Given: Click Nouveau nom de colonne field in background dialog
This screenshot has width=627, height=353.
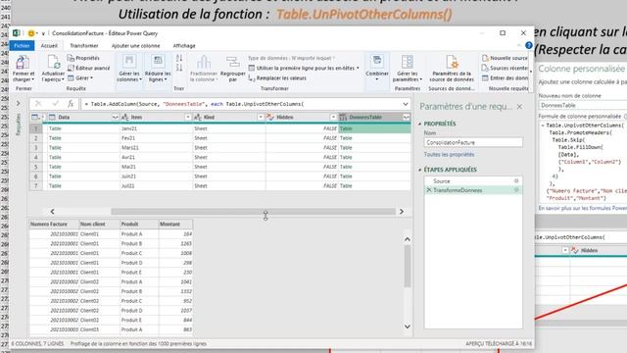Looking at the screenshot, I should 583,105.
